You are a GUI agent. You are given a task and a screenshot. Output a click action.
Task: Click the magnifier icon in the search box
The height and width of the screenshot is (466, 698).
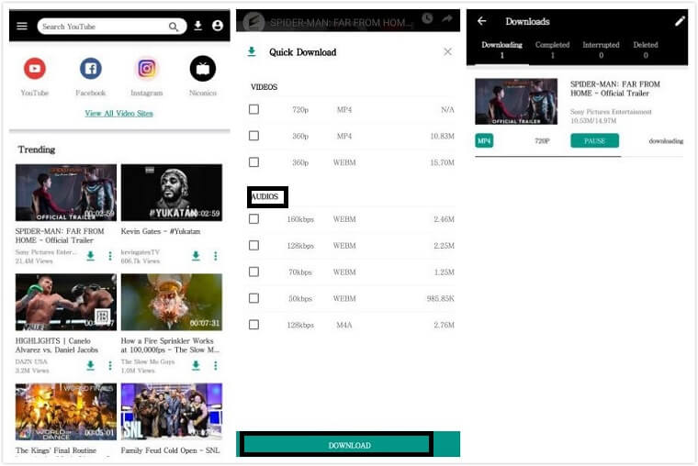point(174,28)
